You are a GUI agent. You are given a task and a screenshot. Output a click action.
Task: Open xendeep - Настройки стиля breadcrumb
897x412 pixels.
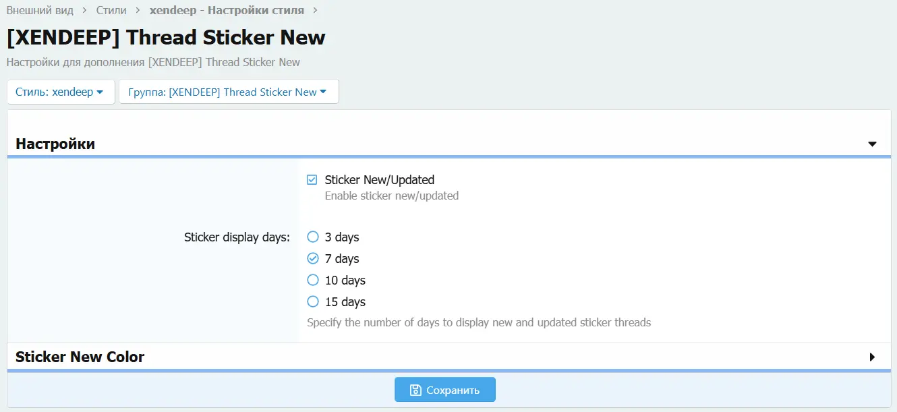[227, 11]
